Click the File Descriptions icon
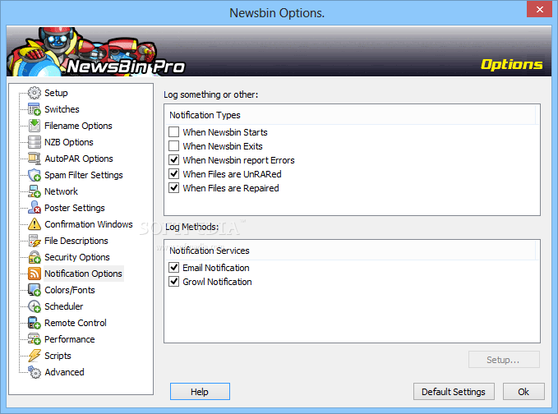 point(35,241)
